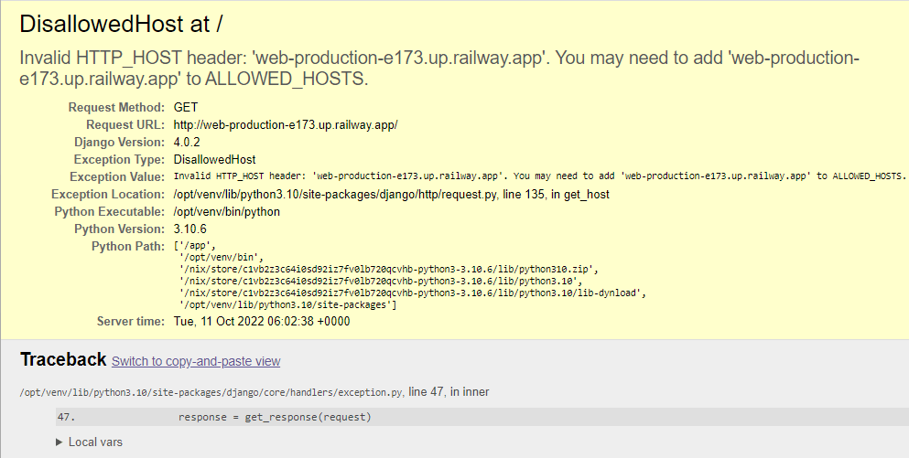This screenshot has width=909, height=458.
Task: Click the Python Executable path /opt/venv/bin/python
Action: point(226,211)
